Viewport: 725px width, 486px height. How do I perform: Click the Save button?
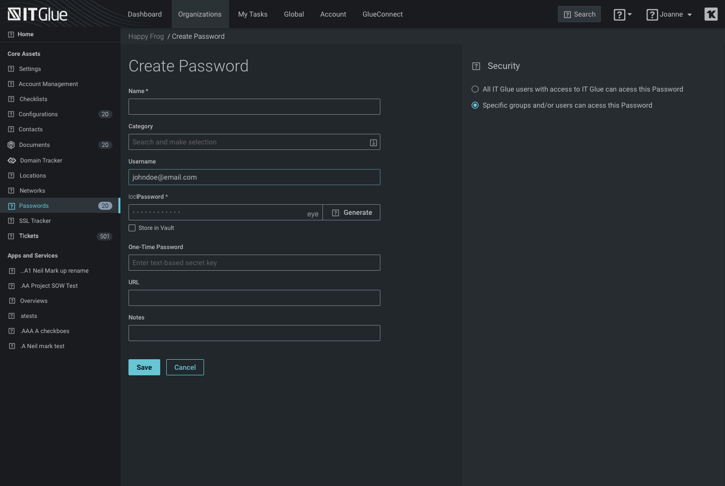(x=144, y=367)
